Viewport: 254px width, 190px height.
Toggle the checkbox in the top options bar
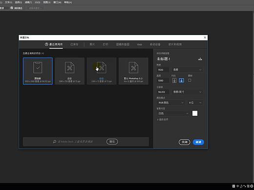click(12, 8)
